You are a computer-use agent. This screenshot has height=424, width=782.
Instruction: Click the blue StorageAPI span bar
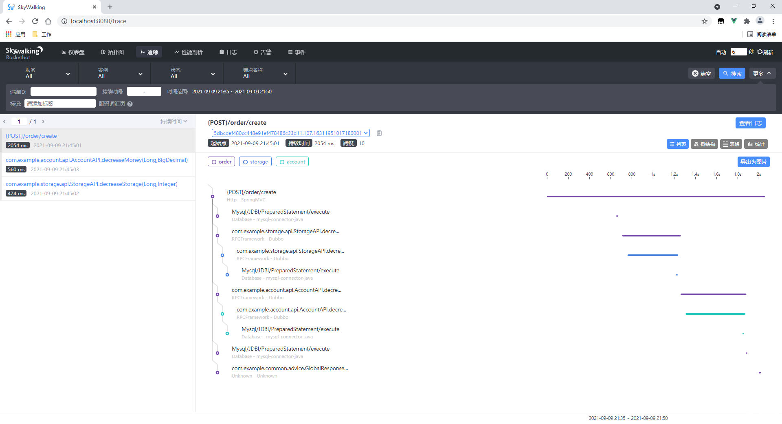pos(653,255)
